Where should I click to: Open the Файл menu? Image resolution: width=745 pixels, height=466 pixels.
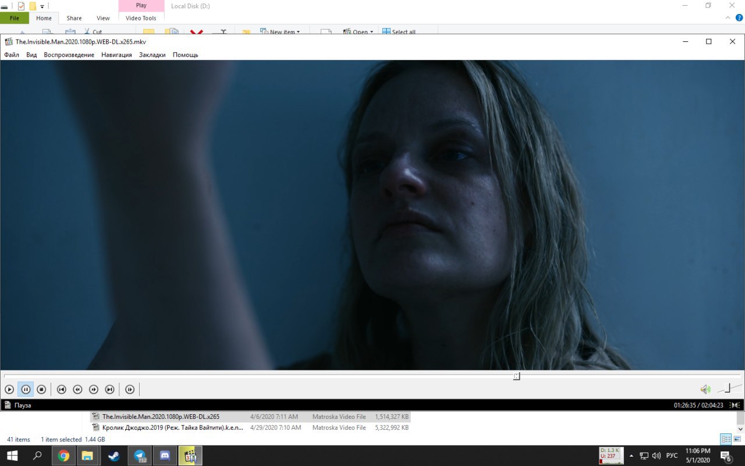tap(12, 55)
